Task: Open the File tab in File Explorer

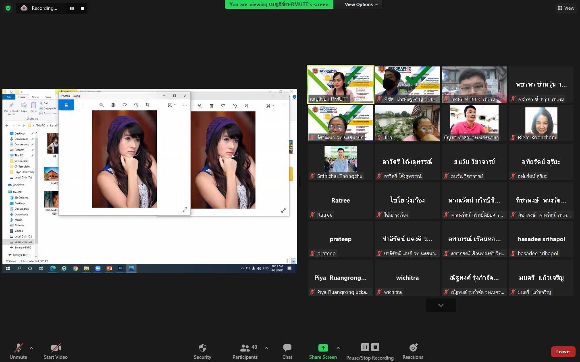Action: pyautogui.click(x=8, y=97)
